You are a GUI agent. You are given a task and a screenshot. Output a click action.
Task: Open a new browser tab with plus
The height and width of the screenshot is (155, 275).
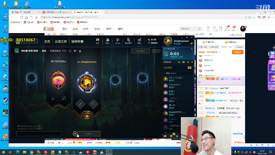(x=107, y=12)
